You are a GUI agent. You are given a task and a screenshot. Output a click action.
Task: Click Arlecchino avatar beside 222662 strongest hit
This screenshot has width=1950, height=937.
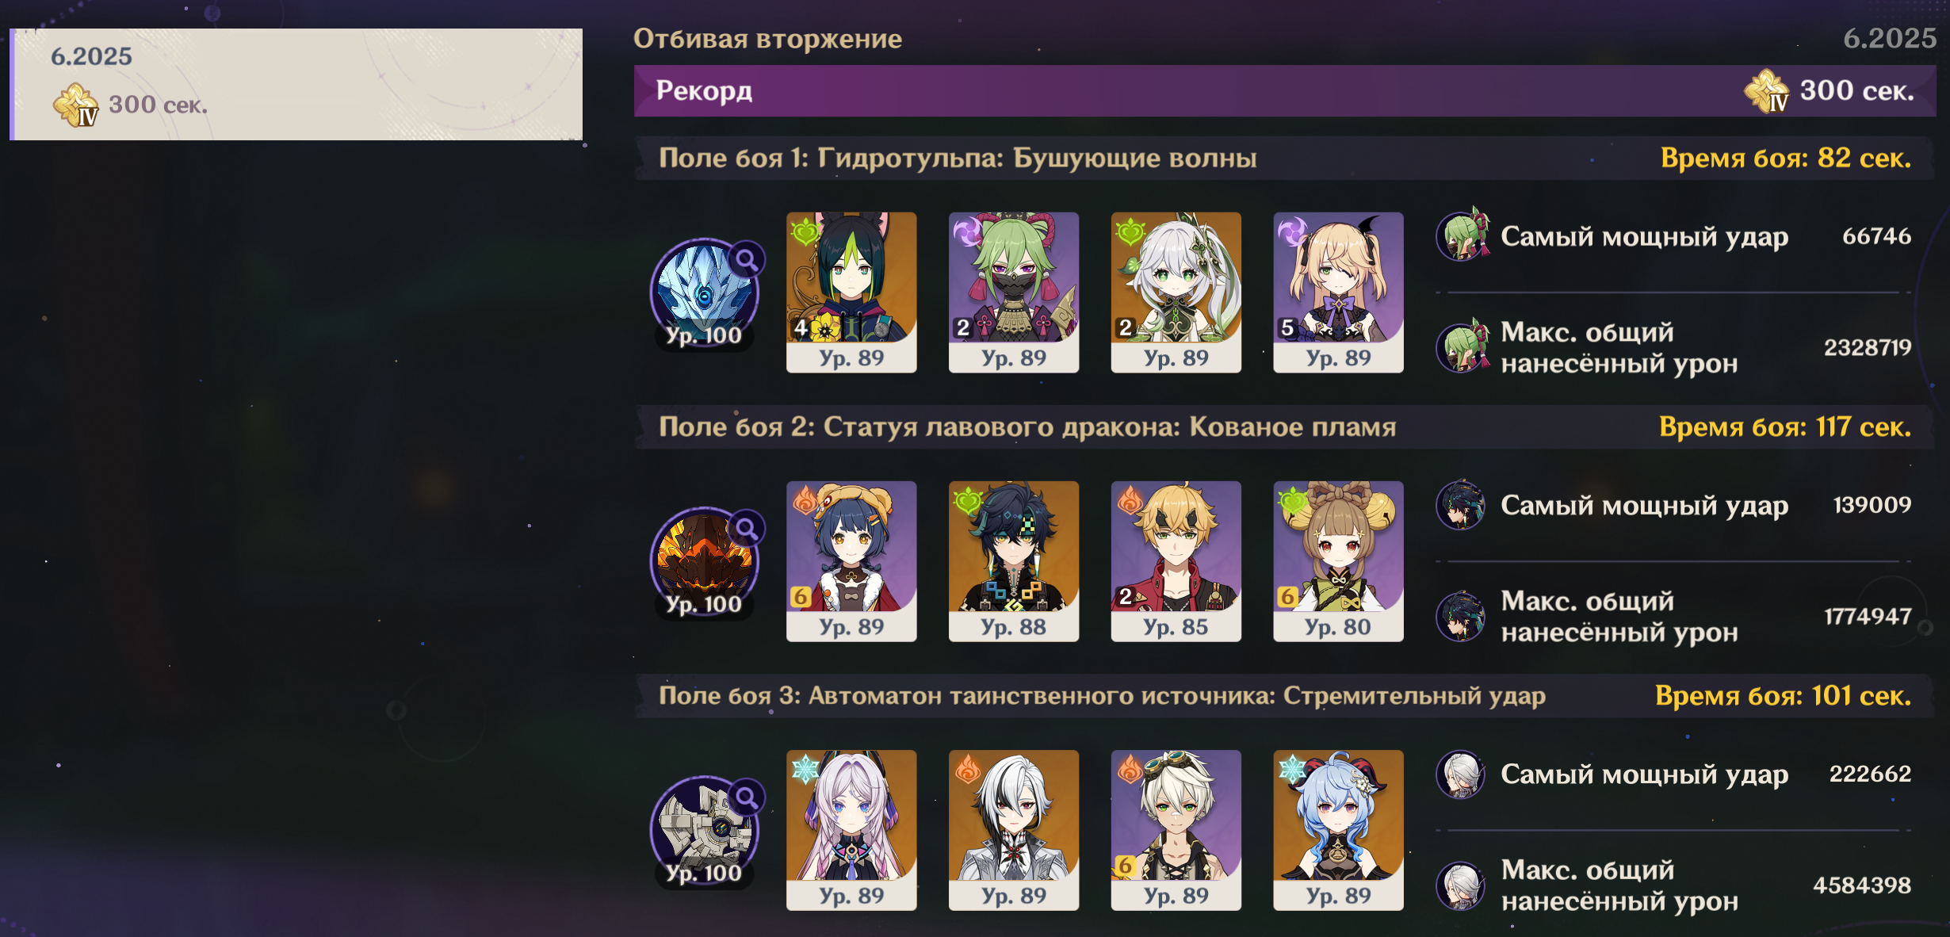(x=1461, y=774)
